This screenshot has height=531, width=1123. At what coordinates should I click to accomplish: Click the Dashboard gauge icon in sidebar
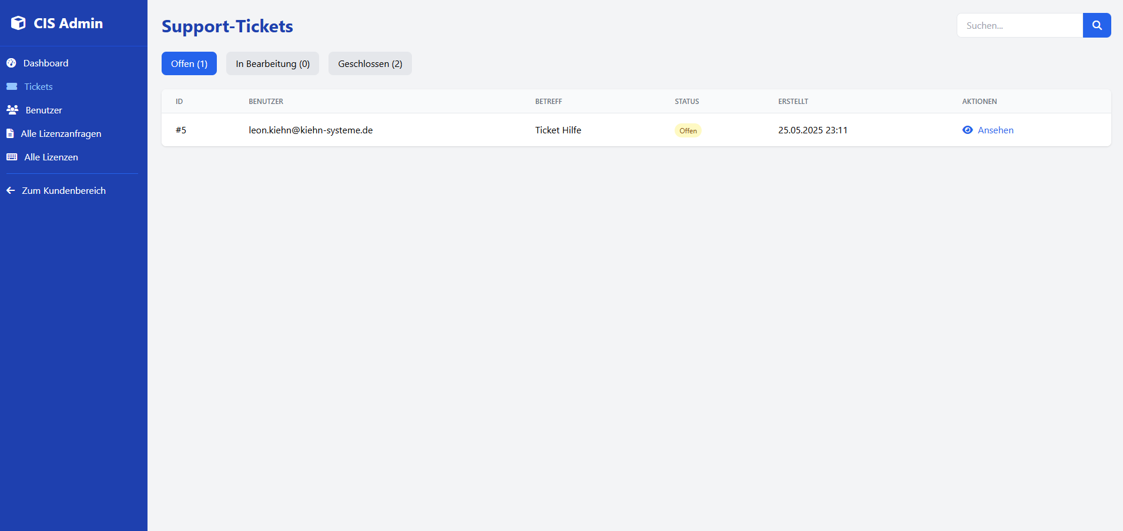point(11,63)
